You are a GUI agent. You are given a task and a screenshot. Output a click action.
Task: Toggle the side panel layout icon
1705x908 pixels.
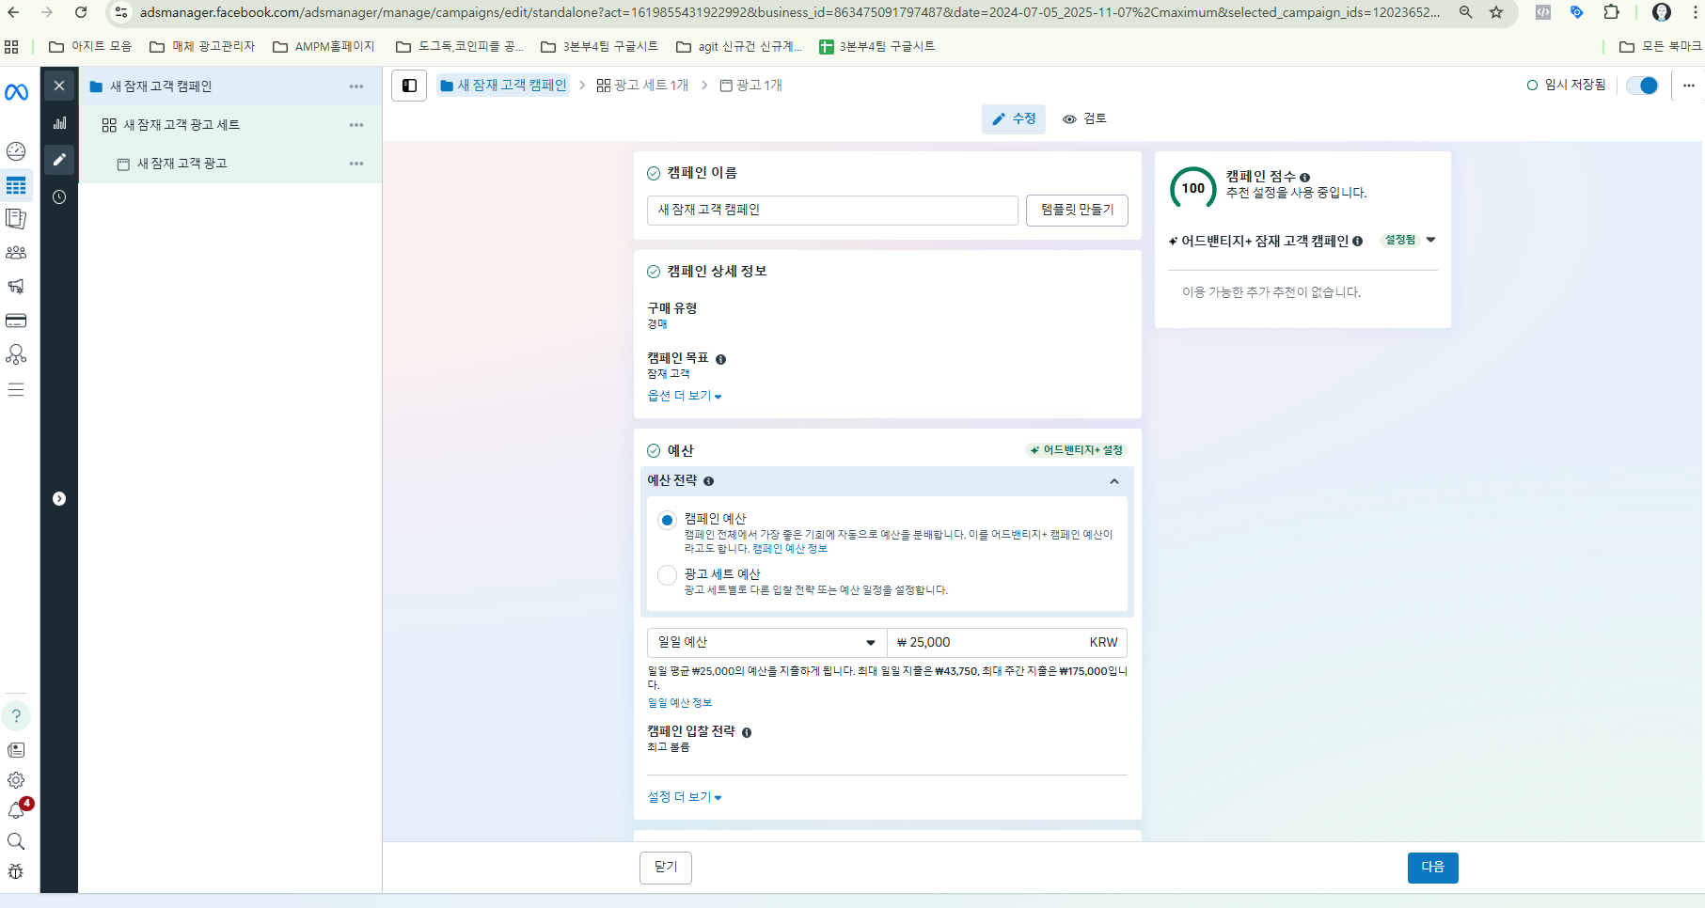coord(409,86)
